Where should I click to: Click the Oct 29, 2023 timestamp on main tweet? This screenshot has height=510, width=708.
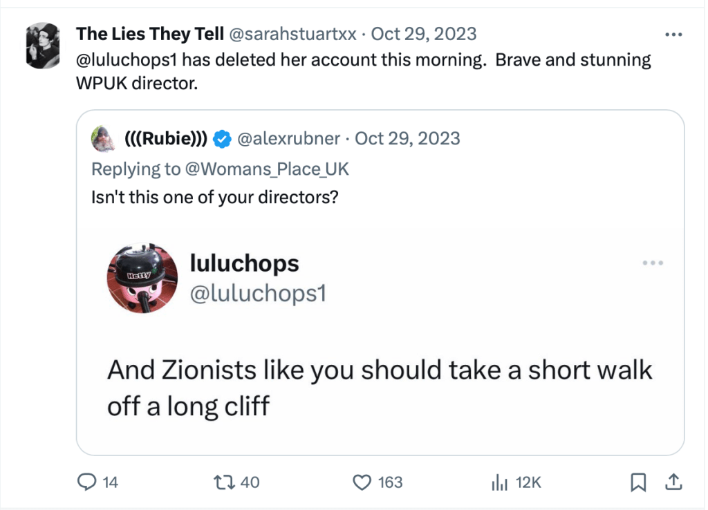coord(424,33)
